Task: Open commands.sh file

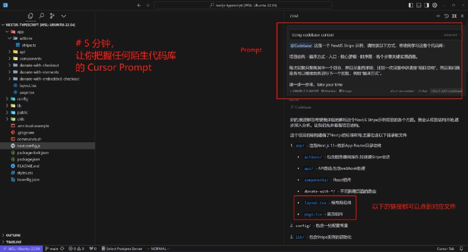Action: [x=29, y=139]
